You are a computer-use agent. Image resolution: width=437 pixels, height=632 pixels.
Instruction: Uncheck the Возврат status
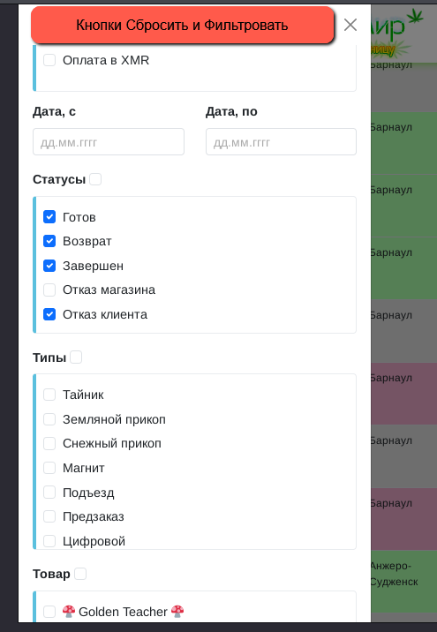(x=49, y=241)
